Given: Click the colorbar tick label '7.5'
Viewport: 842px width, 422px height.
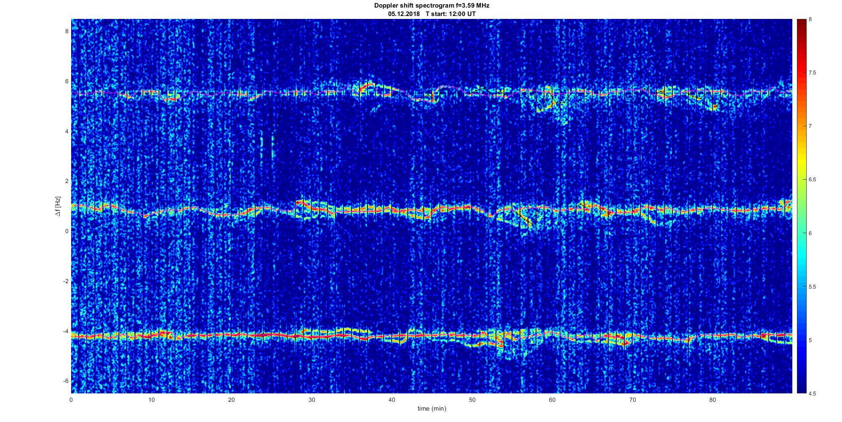Looking at the screenshot, I should 813,73.
